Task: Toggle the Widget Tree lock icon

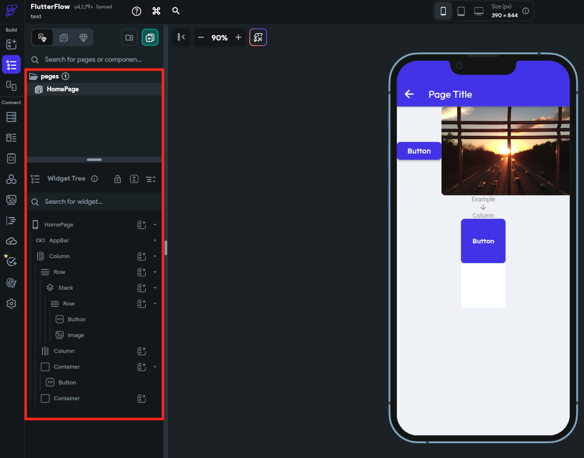Action: tap(117, 179)
